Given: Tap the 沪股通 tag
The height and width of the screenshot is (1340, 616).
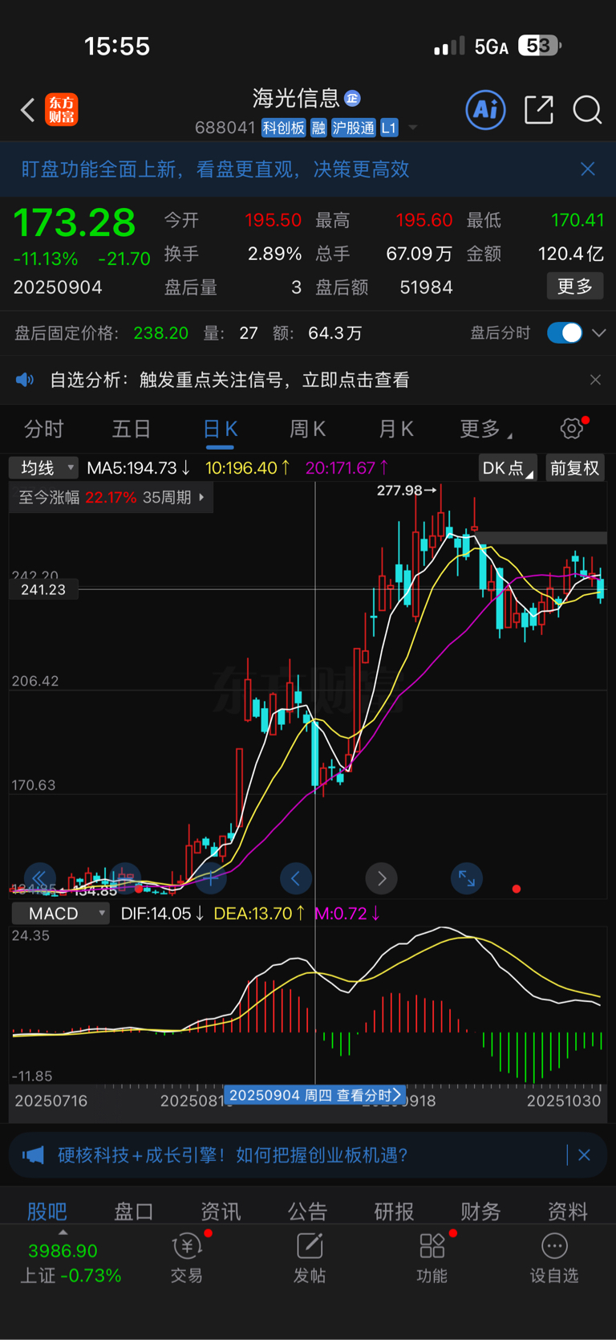Looking at the screenshot, I should 353,128.
